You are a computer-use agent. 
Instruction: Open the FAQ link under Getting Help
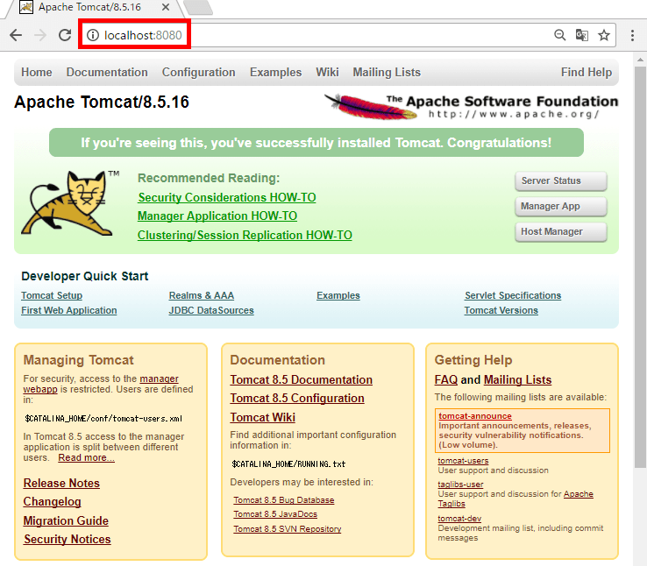(x=446, y=379)
